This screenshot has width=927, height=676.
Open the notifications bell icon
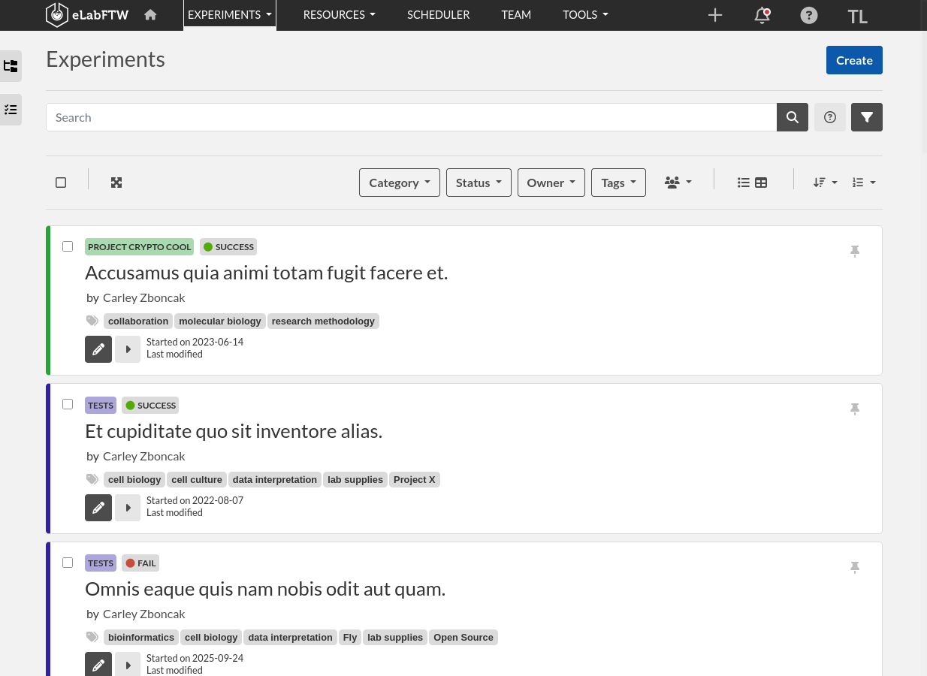coord(762,15)
